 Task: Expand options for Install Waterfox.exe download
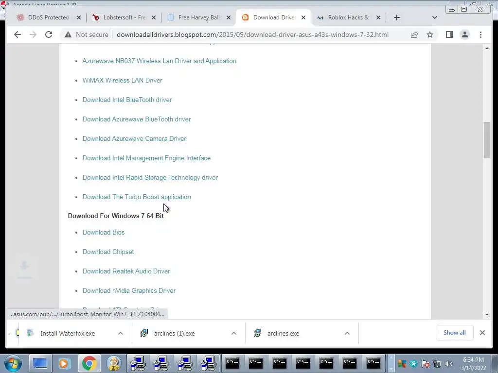(121, 333)
